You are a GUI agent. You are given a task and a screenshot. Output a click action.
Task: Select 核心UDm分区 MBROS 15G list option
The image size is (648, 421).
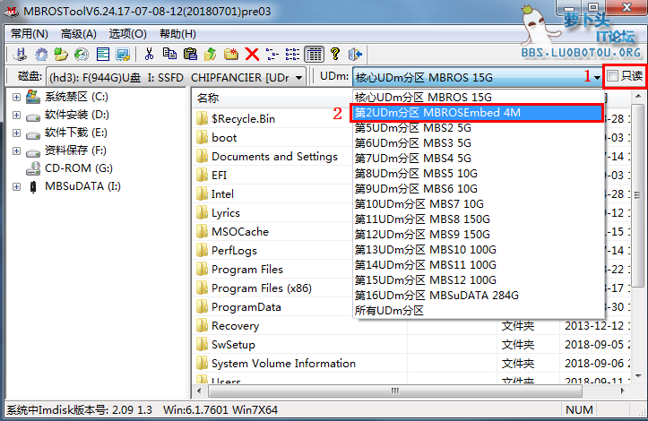pyautogui.click(x=478, y=97)
